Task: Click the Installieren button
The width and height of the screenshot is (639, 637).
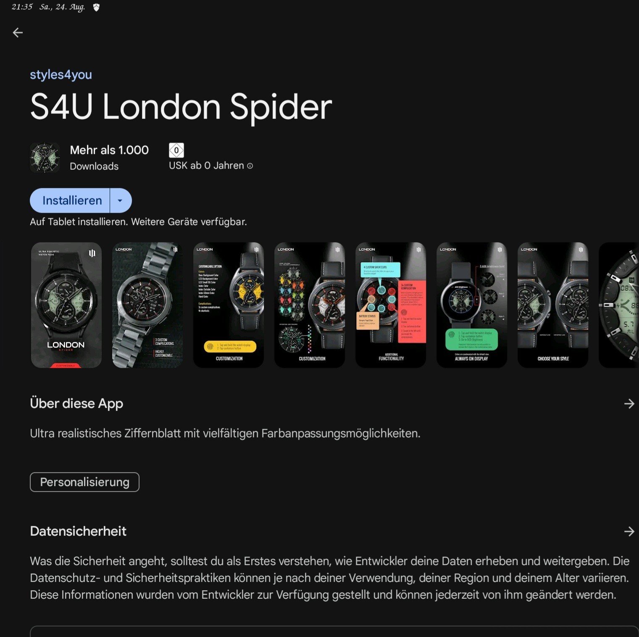Action: pyautogui.click(x=70, y=200)
